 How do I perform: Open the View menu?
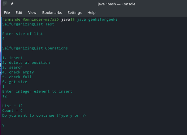coord(32,12)
